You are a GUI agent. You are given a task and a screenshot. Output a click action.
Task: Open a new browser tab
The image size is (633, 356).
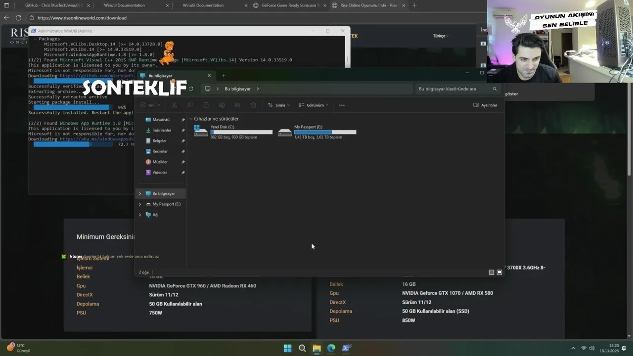click(x=414, y=5)
